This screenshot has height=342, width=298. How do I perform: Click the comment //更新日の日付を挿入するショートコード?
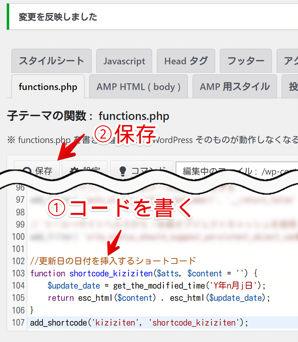113,261
